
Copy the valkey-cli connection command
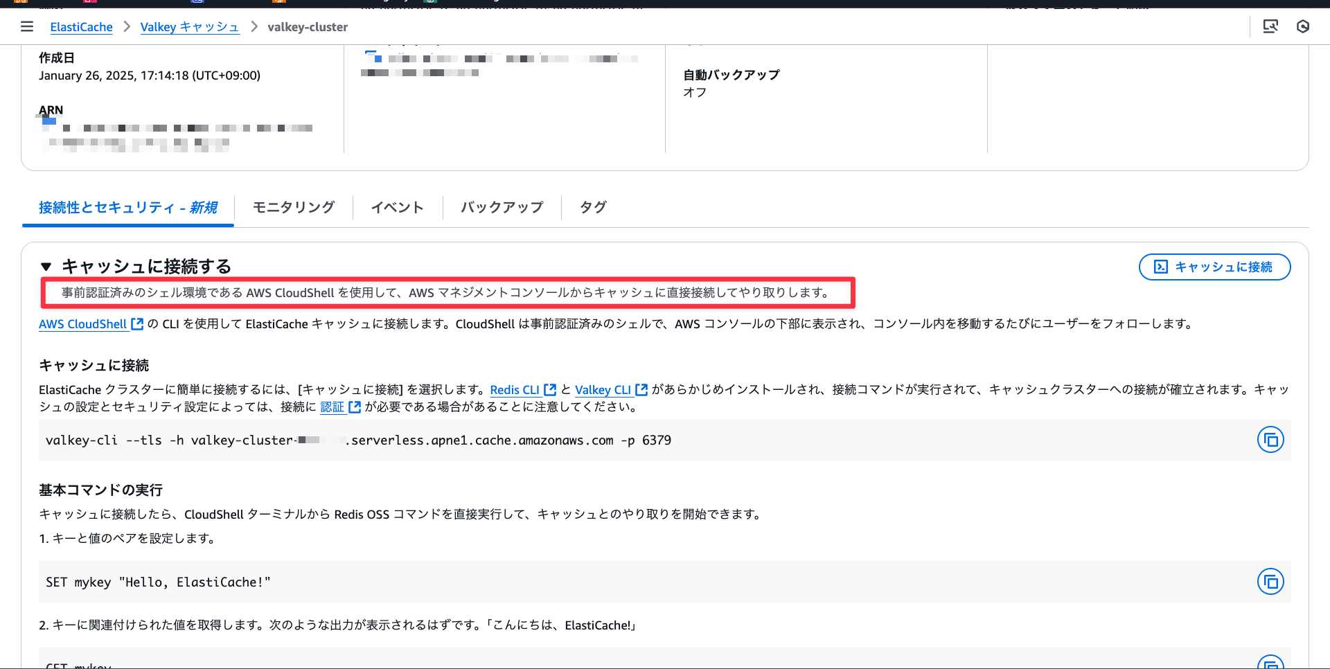[x=1270, y=440]
